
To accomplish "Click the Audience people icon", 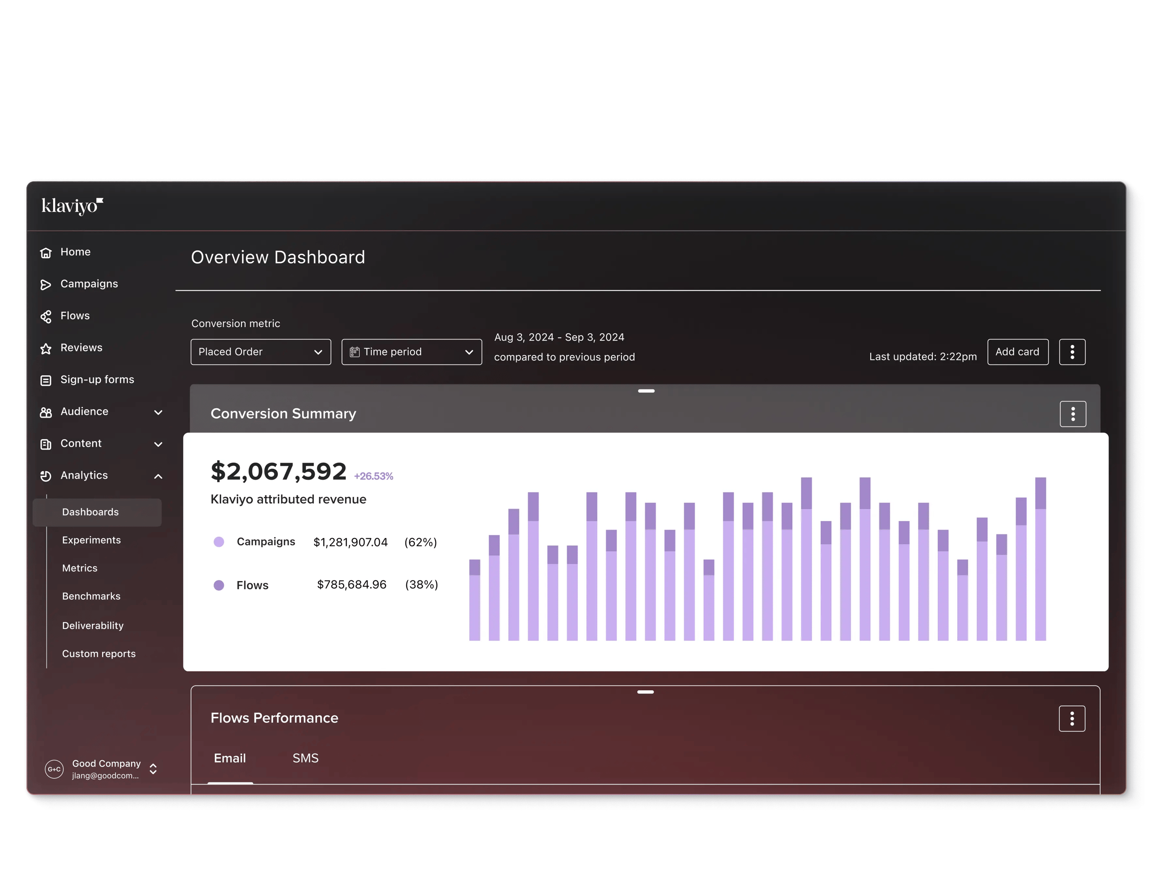I will coord(46,412).
